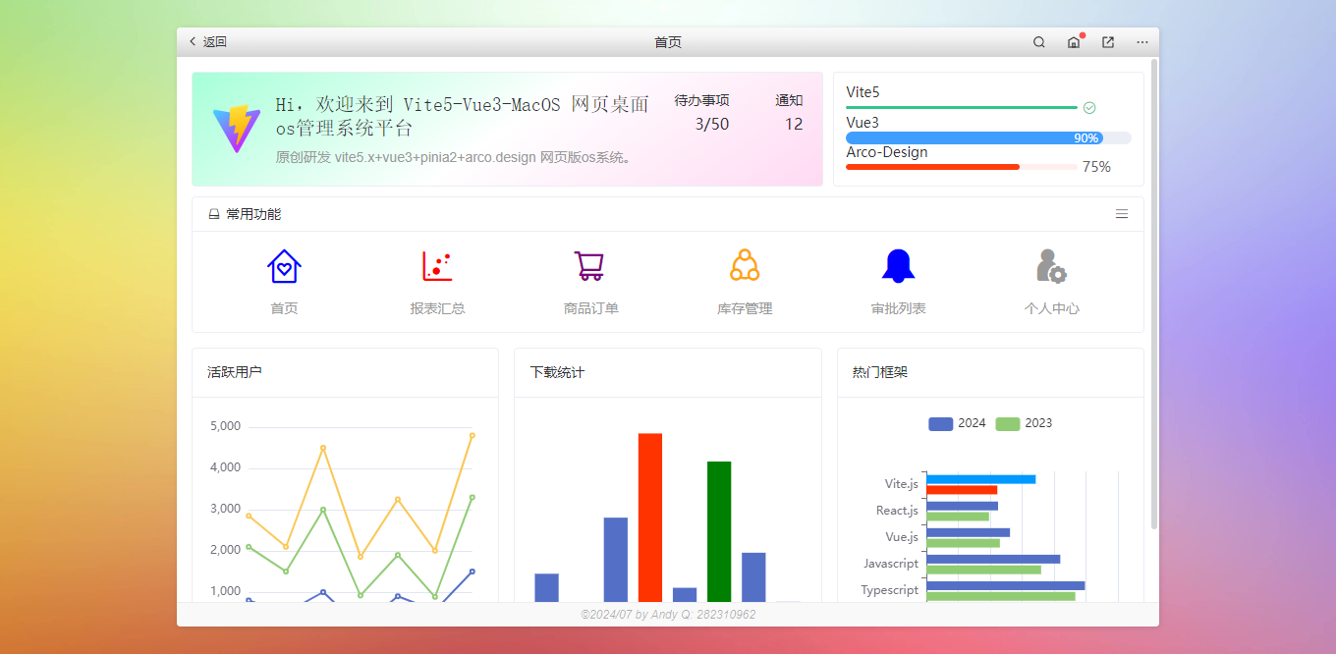Click the tall red bar in 下载统计 chart
This screenshot has height=654, width=1336.
click(650, 518)
